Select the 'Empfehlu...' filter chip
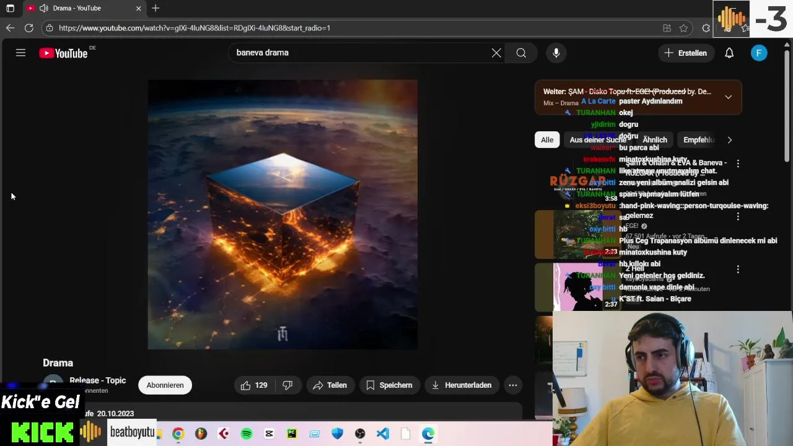This screenshot has height=446, width=793. click(x=699, y=140)
